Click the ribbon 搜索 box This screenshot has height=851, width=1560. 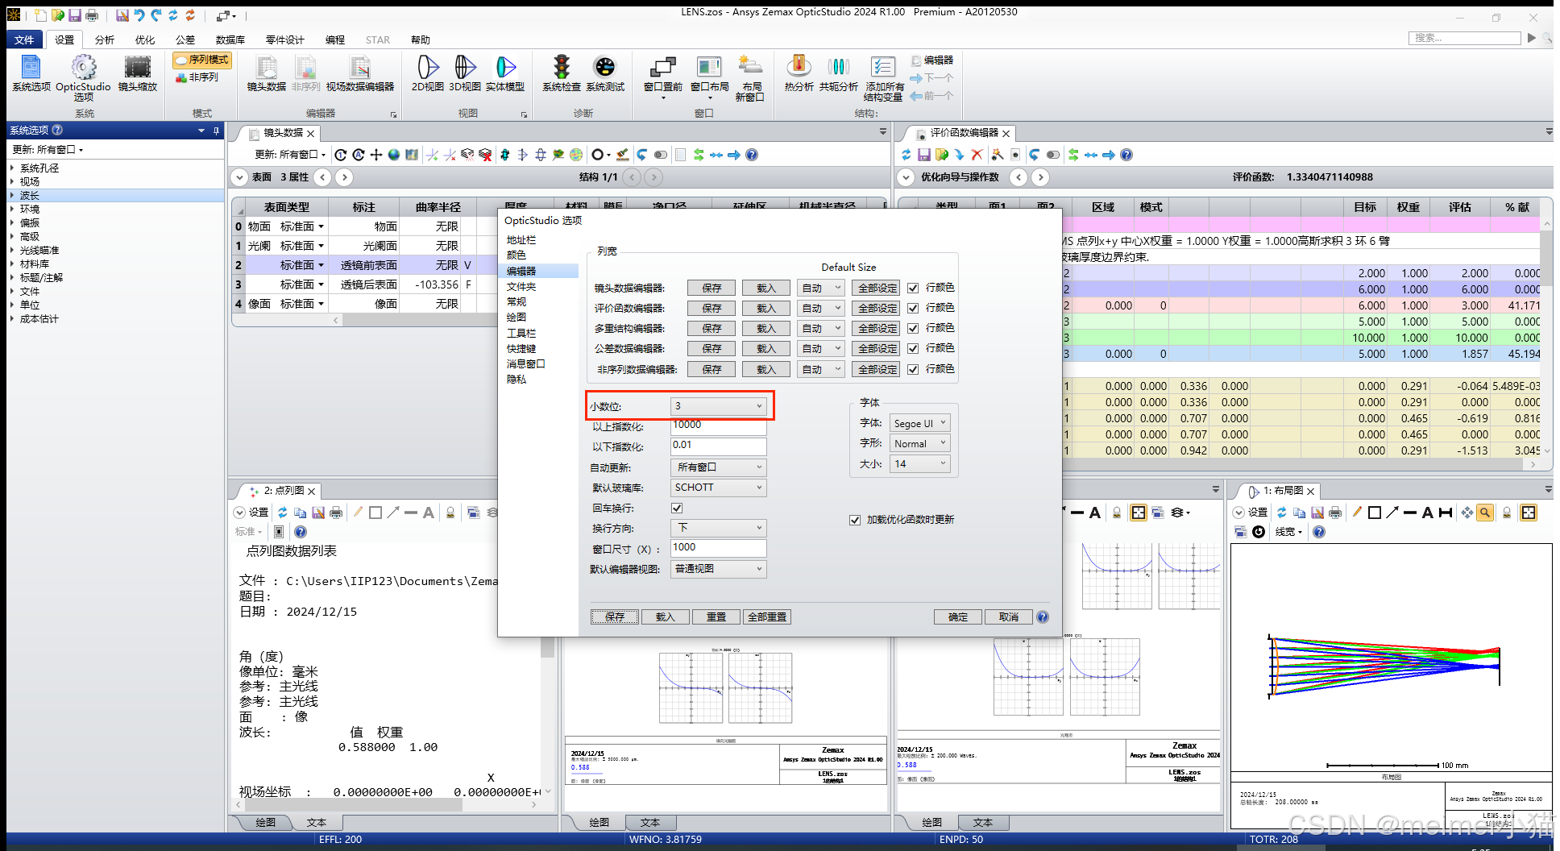click(1465, 38)
